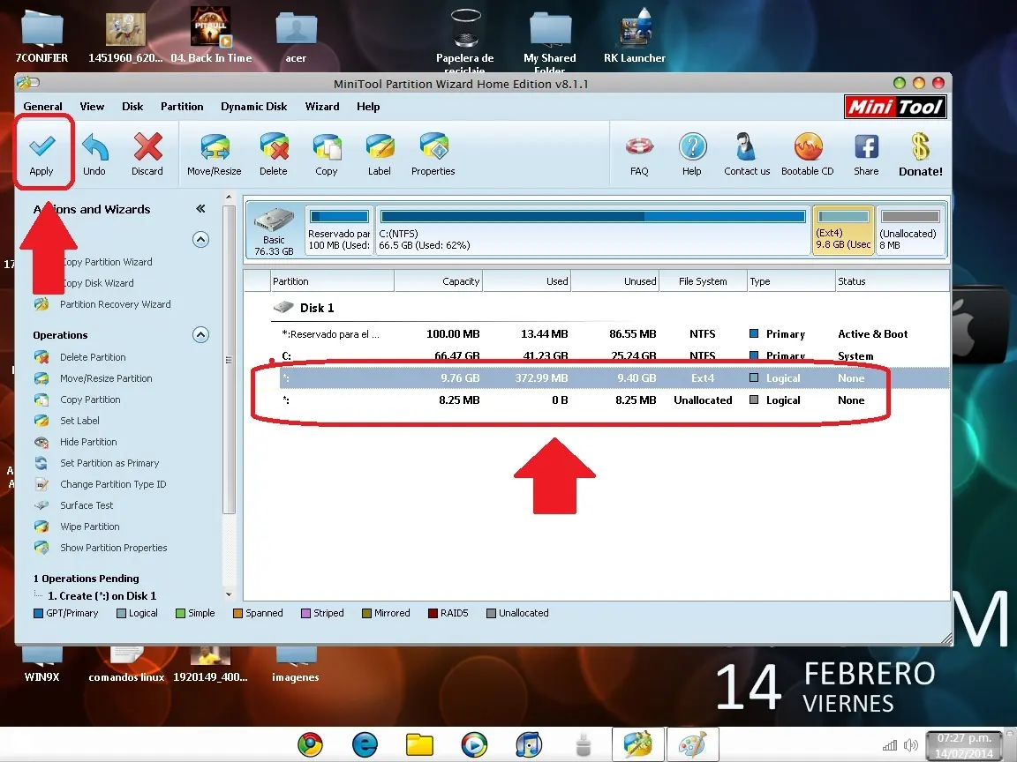
Task: Open the Disk menu
Action: point(132,106)
